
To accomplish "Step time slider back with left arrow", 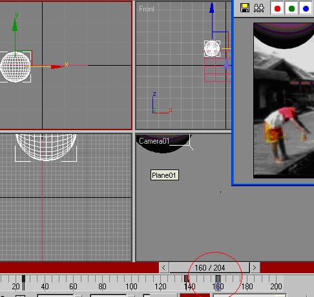I will tap(163, 267).
